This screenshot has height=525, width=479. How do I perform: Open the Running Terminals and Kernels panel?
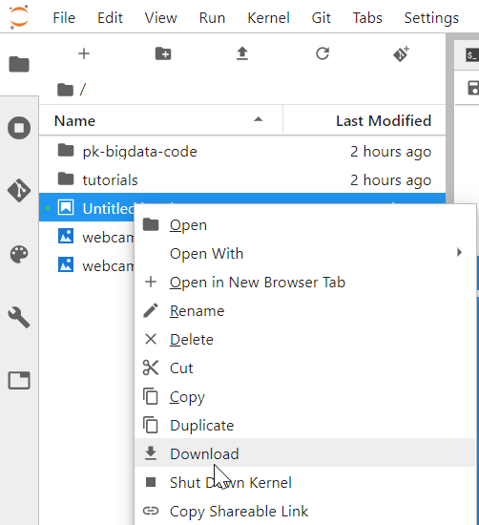click(19, 128)
